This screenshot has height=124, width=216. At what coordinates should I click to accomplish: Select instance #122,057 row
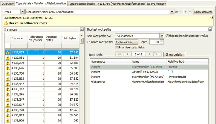tap(42, 52)
